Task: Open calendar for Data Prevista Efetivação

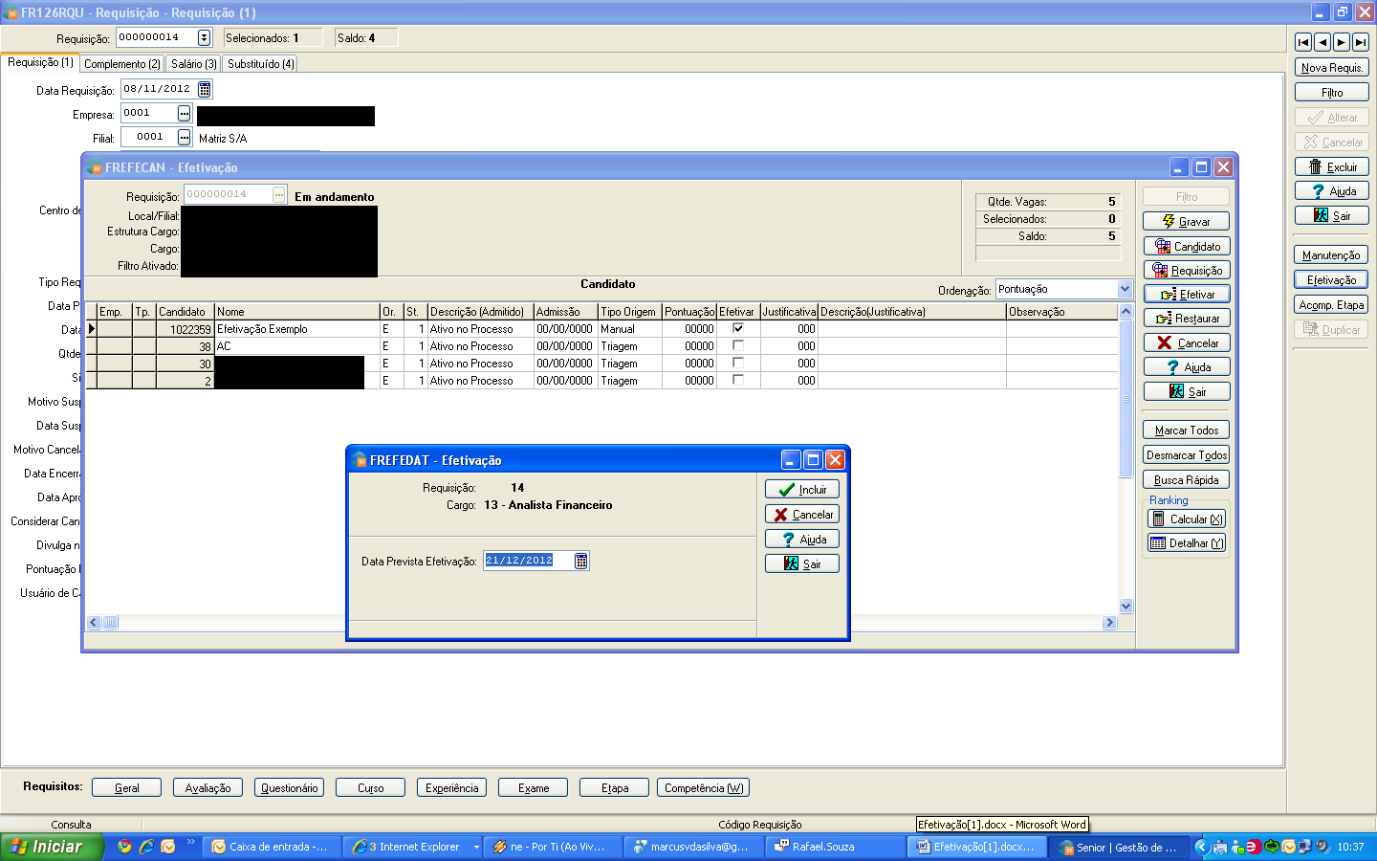Action: pos(580,561)
